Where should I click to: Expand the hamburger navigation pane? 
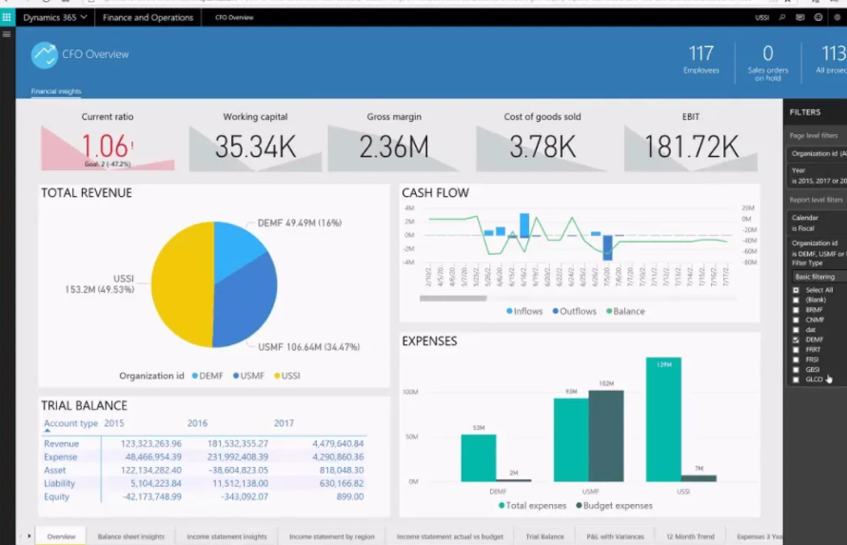pos(7,34)
